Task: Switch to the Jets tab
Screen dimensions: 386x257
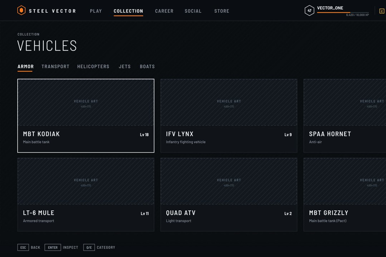Action: [124, 66]
